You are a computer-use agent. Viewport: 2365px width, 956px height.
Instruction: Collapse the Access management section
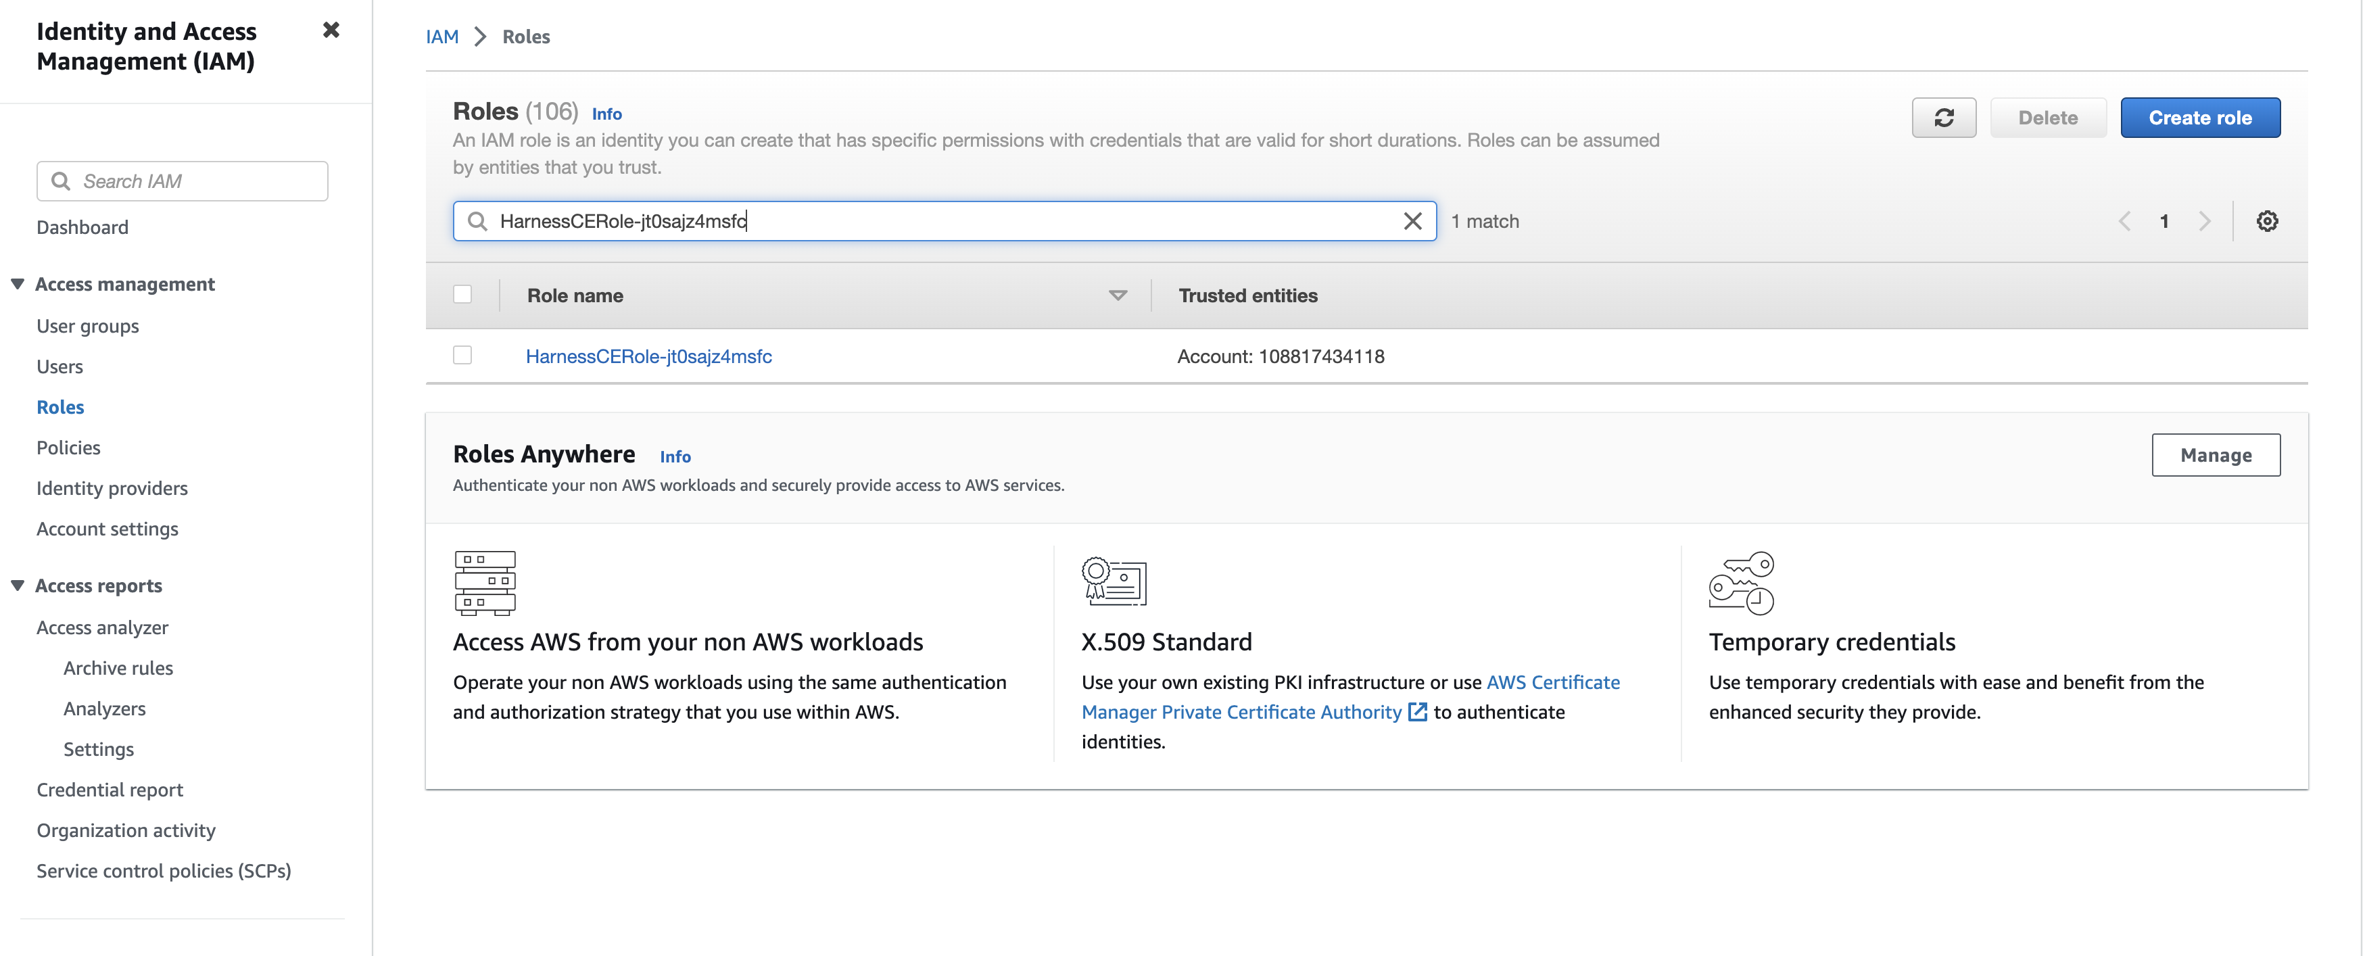(18, 285)
